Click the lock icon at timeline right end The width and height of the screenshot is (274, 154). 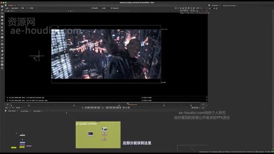(197, 108)
